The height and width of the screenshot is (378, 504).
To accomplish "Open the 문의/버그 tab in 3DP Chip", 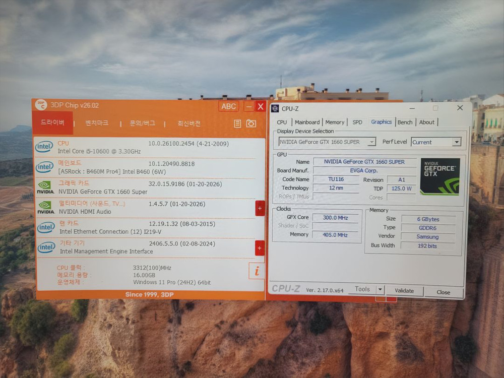I will click(x=142, y=123).
